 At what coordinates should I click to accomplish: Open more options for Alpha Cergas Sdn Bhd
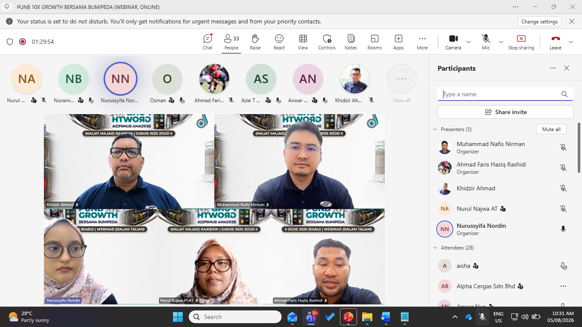[x=563, y=286]
